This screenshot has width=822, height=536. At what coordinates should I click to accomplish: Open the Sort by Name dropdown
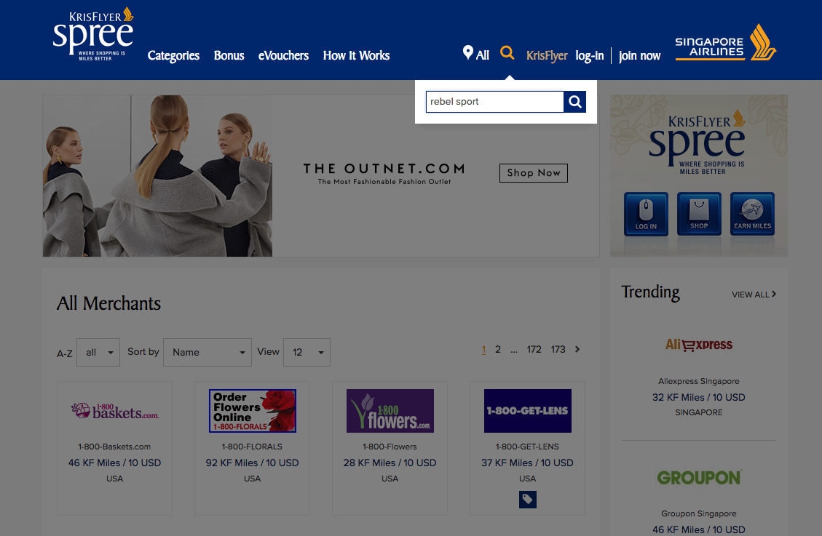(x=207, y=352)
